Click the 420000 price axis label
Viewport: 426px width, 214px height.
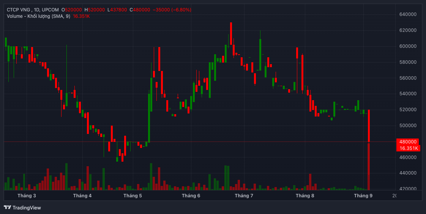tap(408, 189)
